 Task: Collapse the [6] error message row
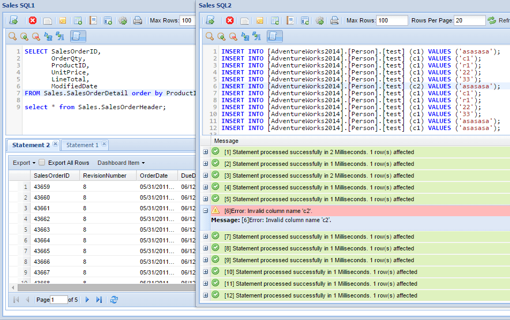[205, 210]
